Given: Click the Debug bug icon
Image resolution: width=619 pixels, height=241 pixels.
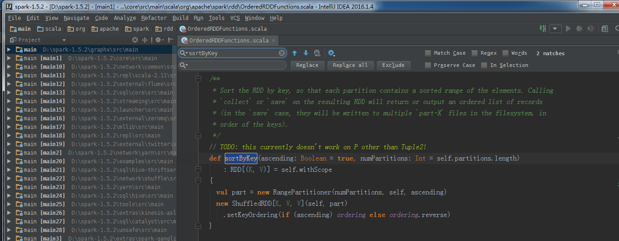Looking at the screenshot, I should [x=580, y=29].
